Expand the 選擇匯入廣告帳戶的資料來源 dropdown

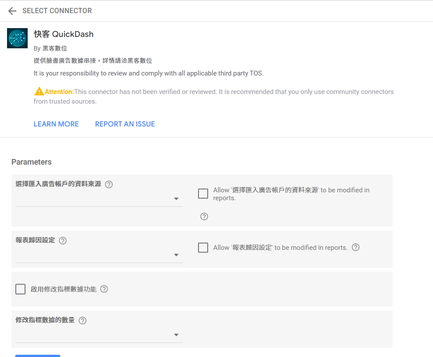[x=99, y=199]
